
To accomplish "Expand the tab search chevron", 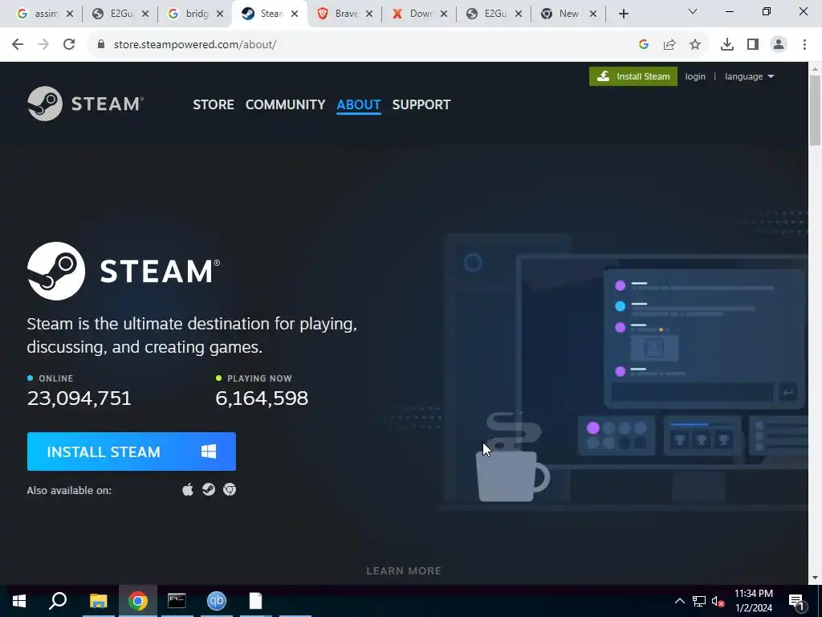I will (x=693, y=11).
